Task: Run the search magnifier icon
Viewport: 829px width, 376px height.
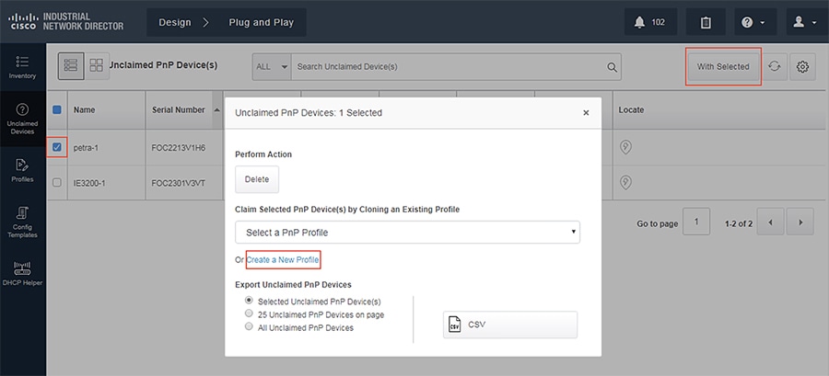Action: point(612,67)
